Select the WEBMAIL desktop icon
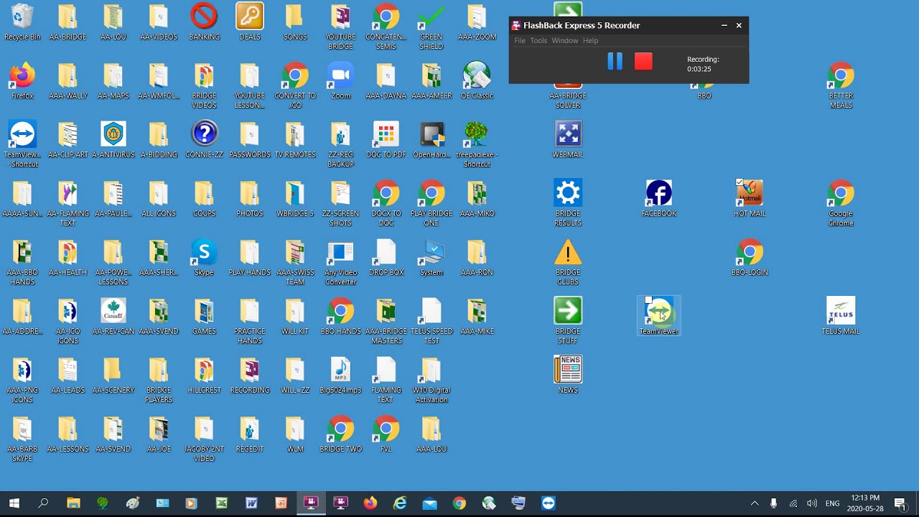Viewport: 919px width, 517px height. pos(568,140)
